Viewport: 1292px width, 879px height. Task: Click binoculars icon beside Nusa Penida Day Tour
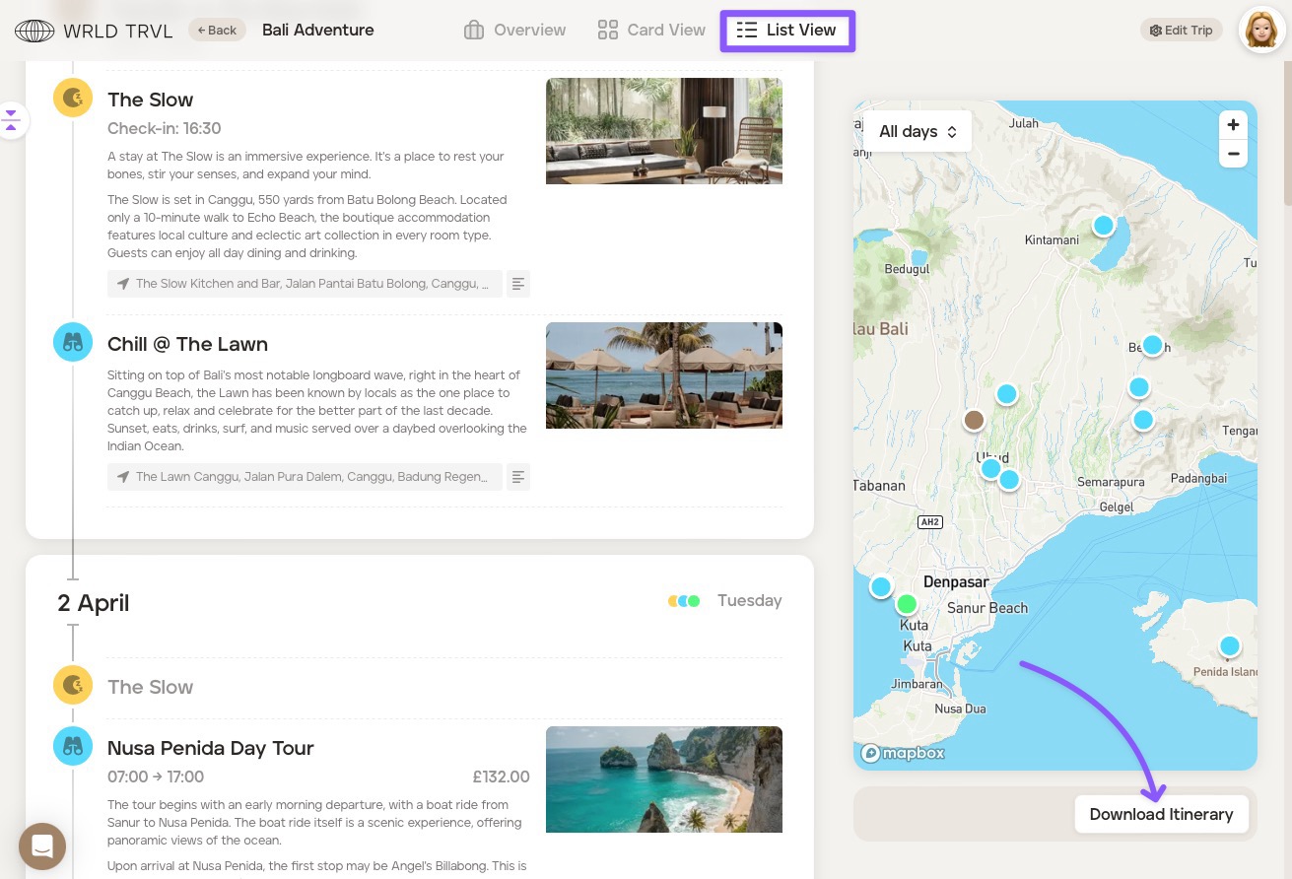pyautogui.click(x=73, y=746)
